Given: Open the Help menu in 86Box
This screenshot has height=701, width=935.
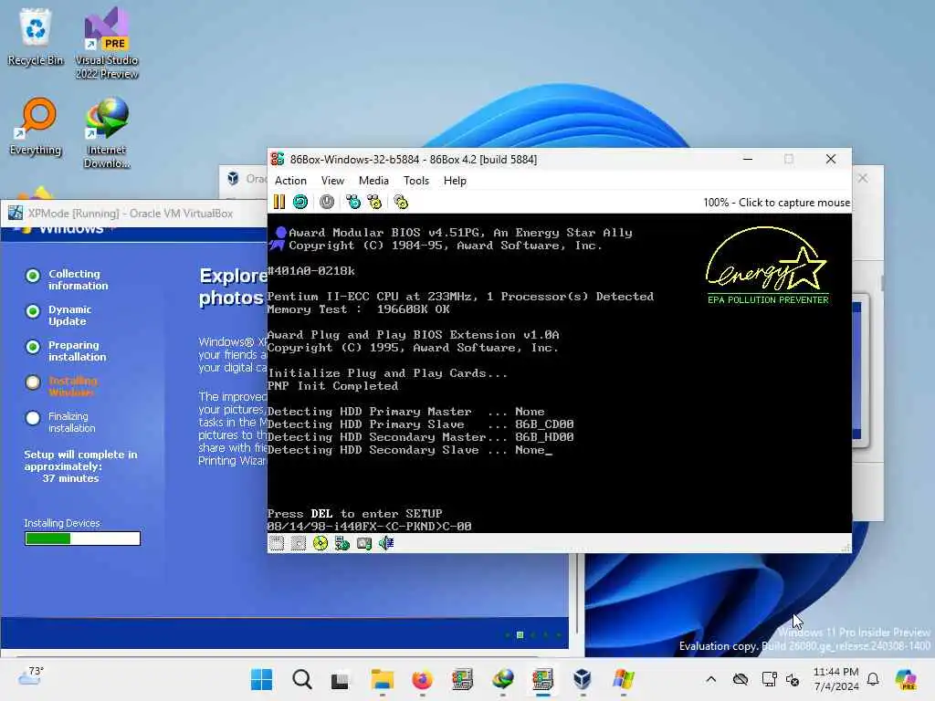Looking at the screenshot, I should pos(455,181).
